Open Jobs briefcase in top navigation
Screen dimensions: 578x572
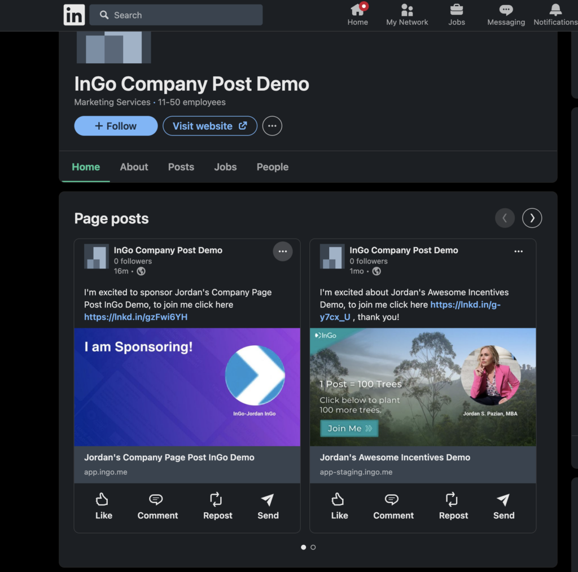click(456, 15)
